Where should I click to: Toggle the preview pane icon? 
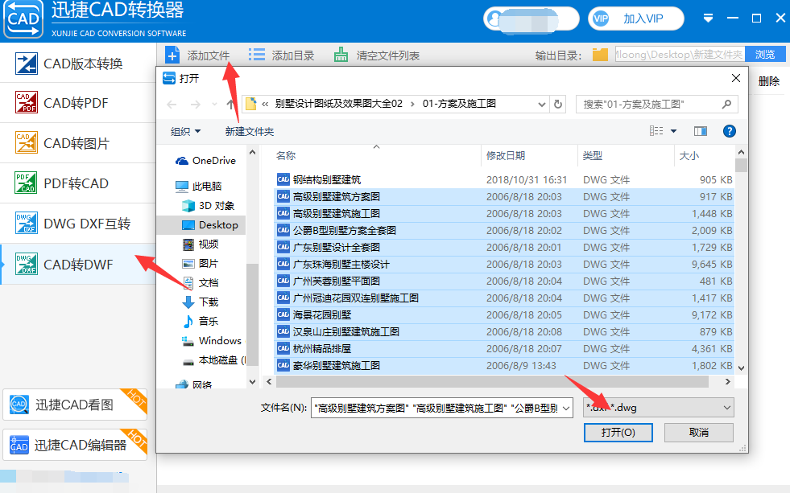[x=701, y=131]
